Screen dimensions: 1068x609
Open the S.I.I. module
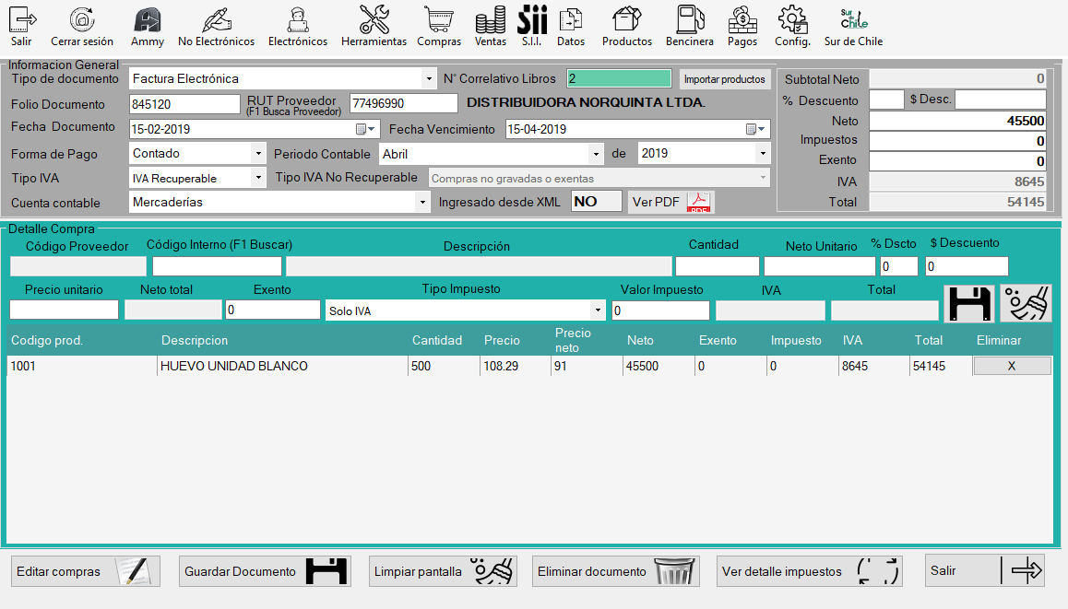tap(532, 26)
